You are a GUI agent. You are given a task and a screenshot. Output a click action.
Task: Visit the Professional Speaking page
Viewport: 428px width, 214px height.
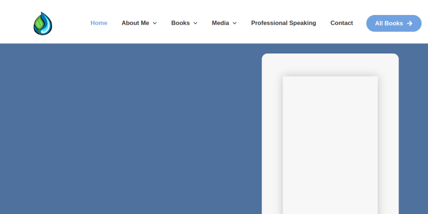[x=284, y=23]
